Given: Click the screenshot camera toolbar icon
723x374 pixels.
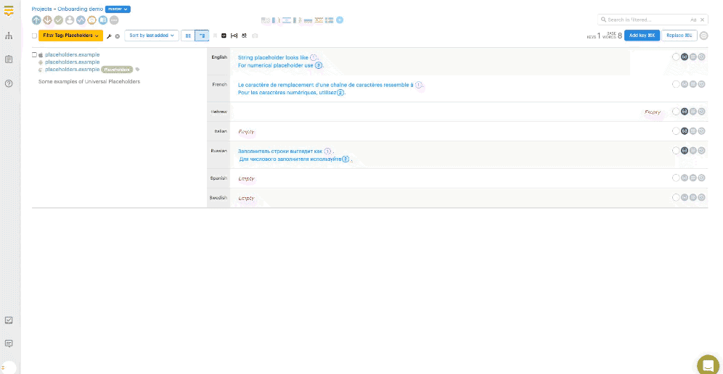Looking at the screenshot, I should [255, 36].
